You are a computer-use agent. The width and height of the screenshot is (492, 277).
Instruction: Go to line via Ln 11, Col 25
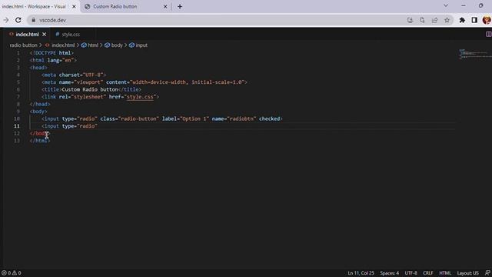[x=361, y=273]
